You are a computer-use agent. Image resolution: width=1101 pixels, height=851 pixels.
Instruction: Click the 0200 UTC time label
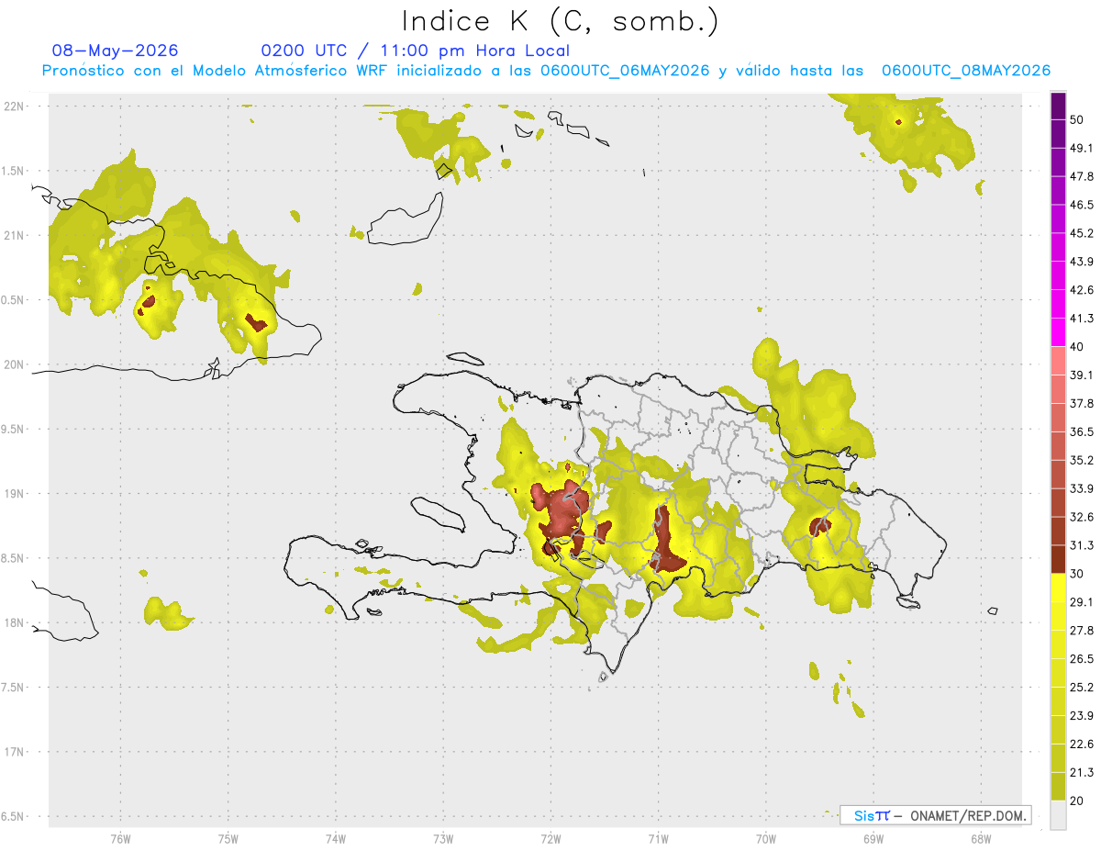point(304,50)
